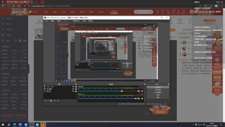Image resolution: width=225 pixels, height=127 pixels.
Task: Open the OBS 帮助(H) menu
Action: point(91,21)
